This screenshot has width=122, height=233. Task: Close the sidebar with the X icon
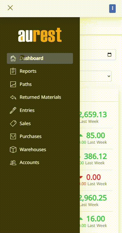(10, 8)
